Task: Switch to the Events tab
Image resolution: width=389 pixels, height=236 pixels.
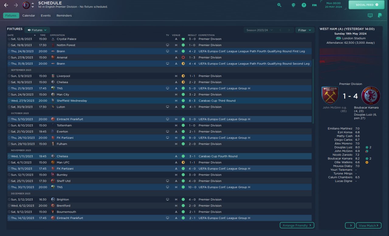Action: click(x=46, y=15)
